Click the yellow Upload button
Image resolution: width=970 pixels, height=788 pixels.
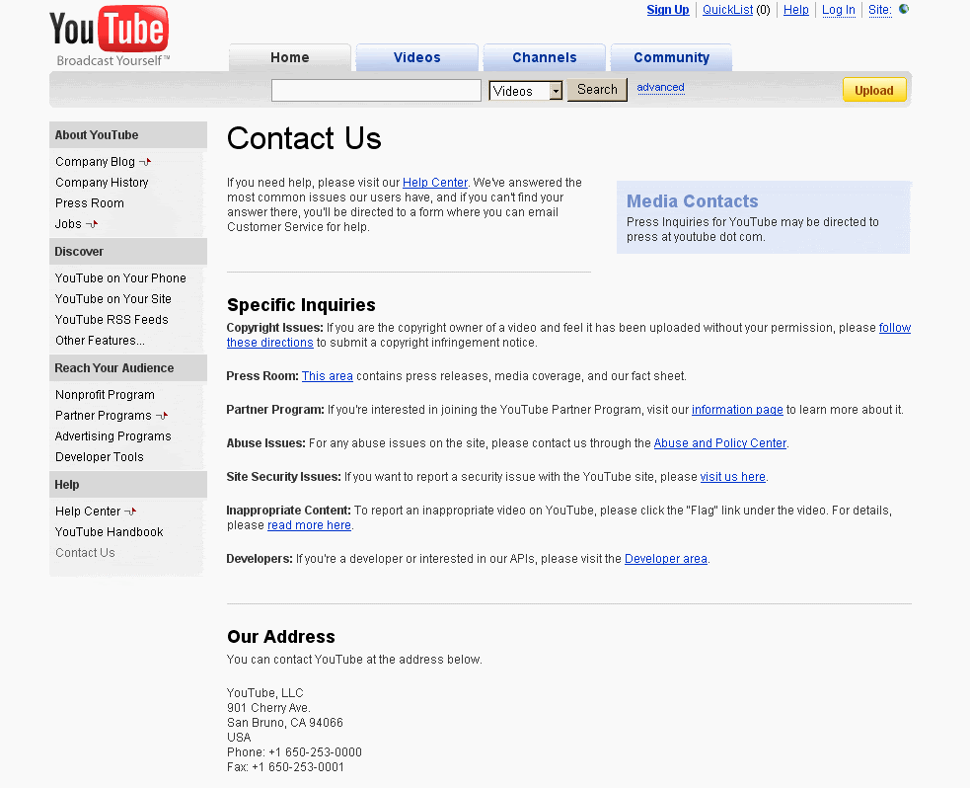873,90
